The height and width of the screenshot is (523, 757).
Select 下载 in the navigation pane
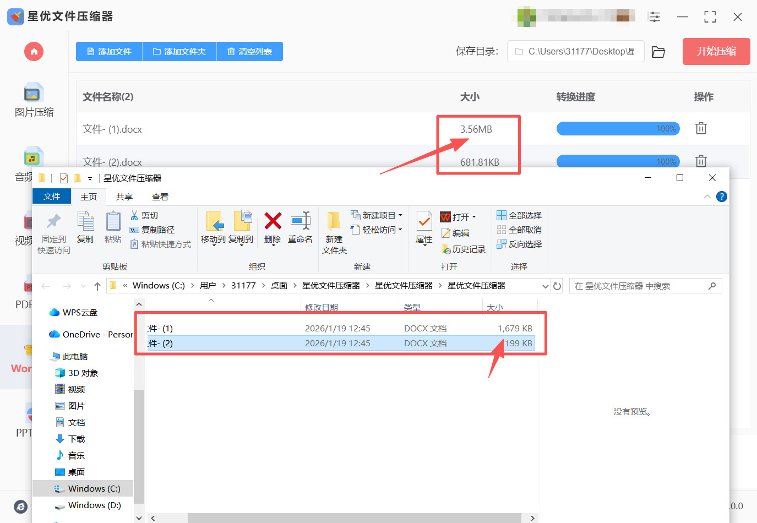70,439
